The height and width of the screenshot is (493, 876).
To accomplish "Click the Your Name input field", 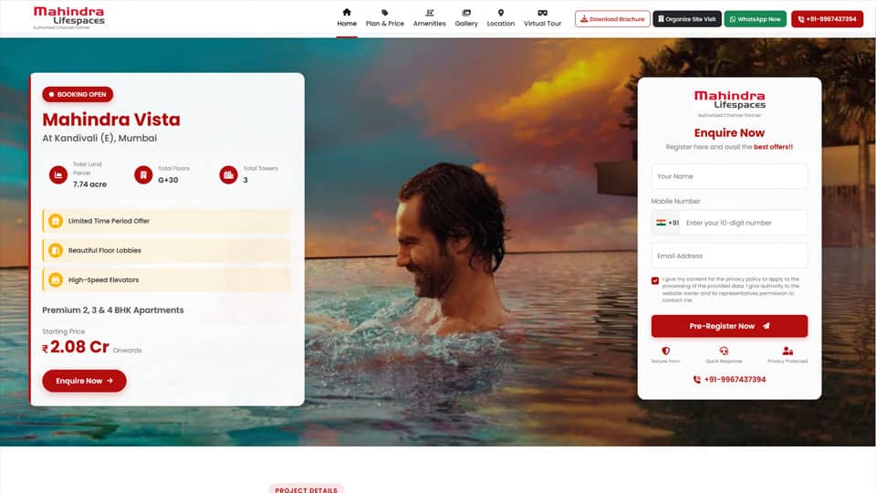I will coord(729,176).
